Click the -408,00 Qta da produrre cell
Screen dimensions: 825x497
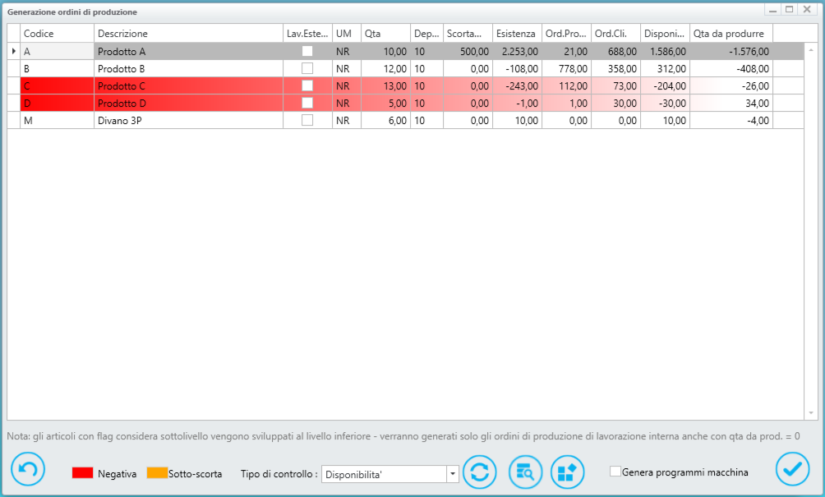click(731, 68)
